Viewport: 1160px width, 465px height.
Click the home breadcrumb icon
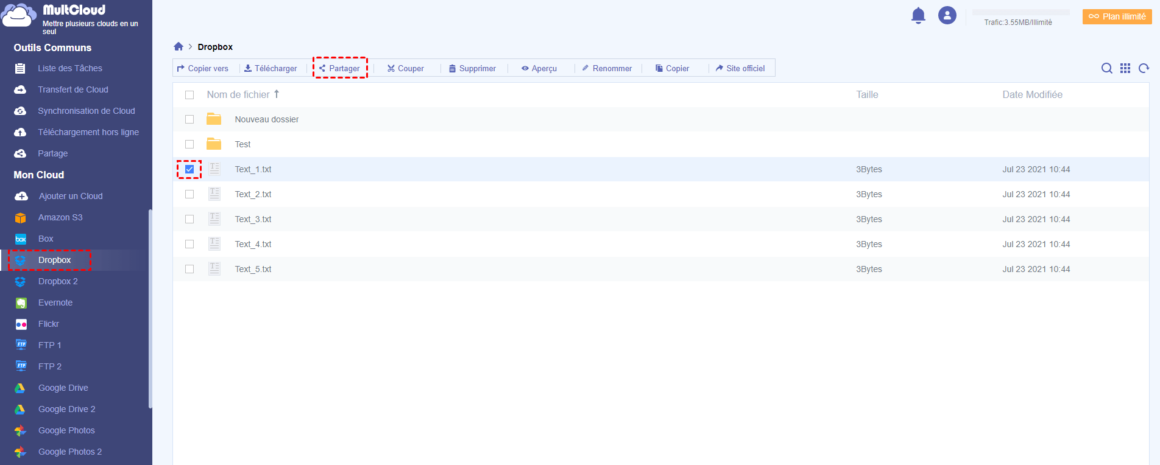point(179,46)
